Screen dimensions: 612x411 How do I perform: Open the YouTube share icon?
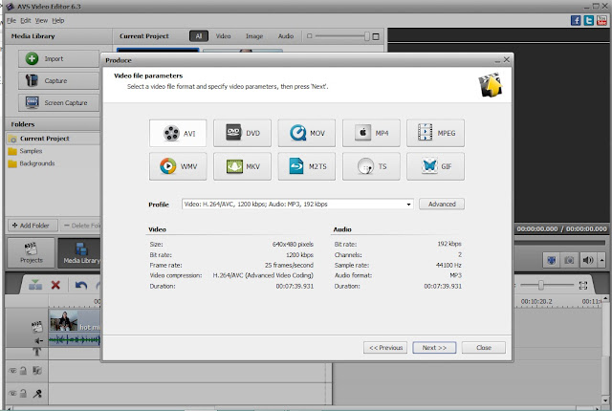coord(601,20)
